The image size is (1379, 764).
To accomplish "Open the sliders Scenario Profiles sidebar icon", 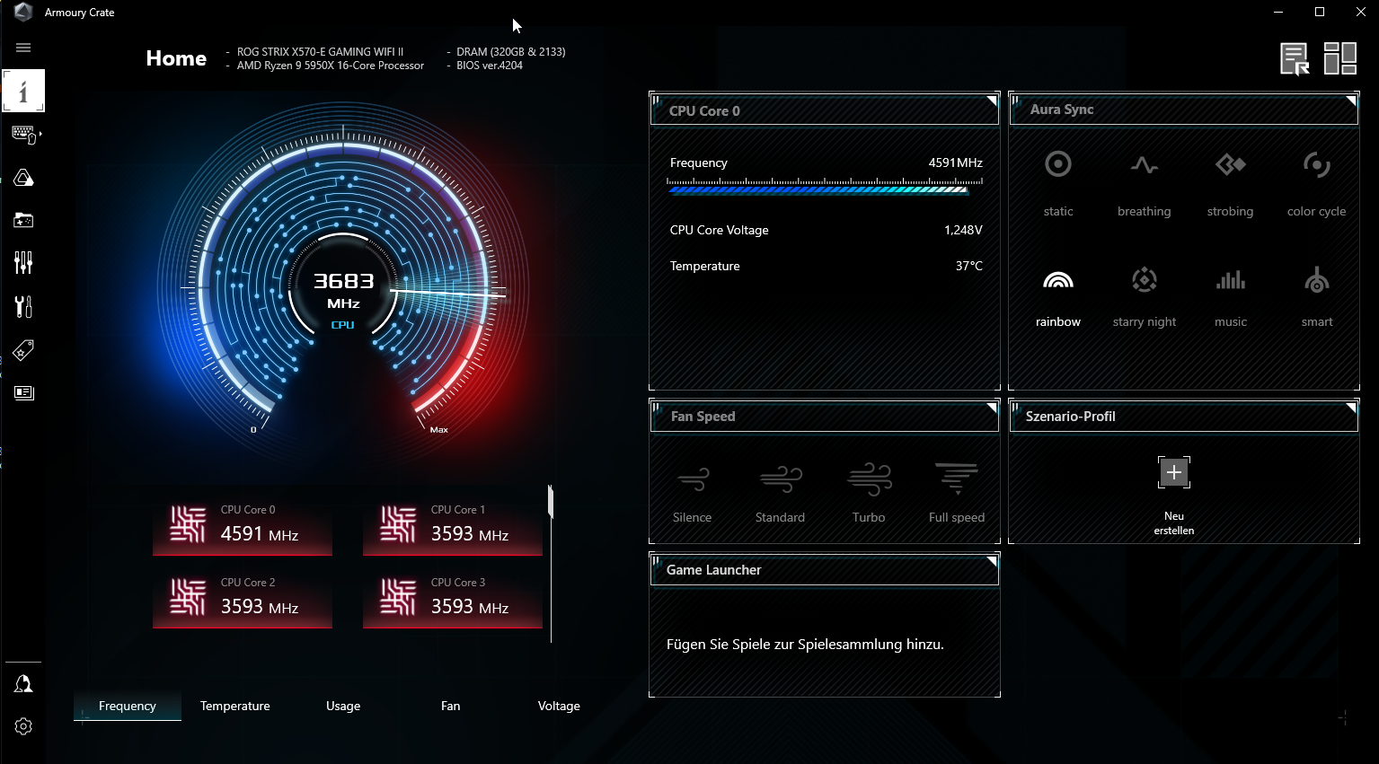I will pyautogui.click(x=23, y=262).
